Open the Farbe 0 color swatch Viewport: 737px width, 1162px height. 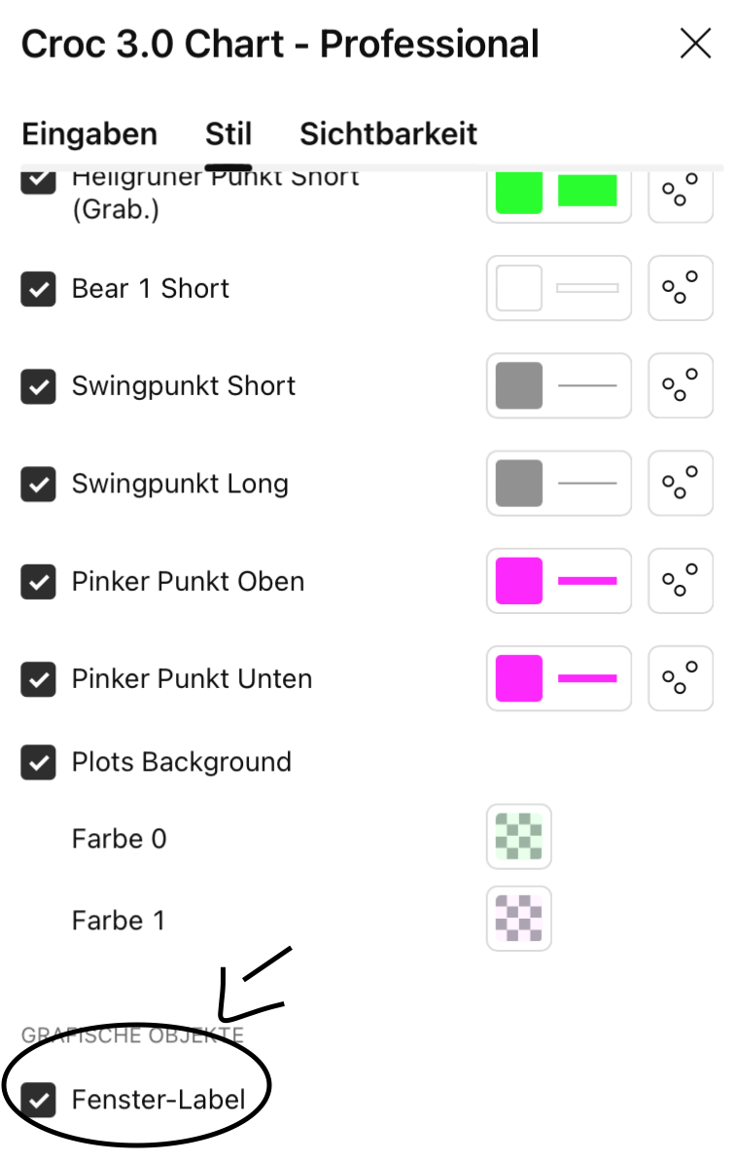click(519, 837)
